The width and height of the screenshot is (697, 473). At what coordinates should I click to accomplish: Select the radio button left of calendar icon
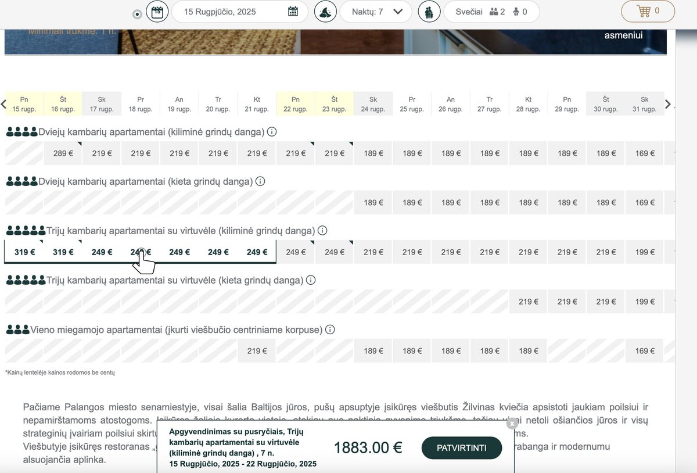[137, 15]
